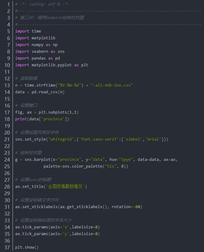
Task: Click the "hls" palette string
Action: pos(110,166)
